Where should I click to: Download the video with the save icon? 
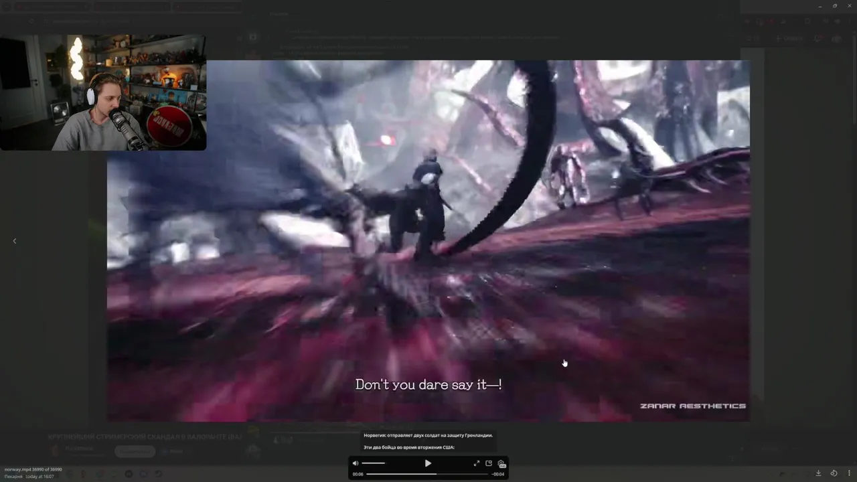click(818, 473)
